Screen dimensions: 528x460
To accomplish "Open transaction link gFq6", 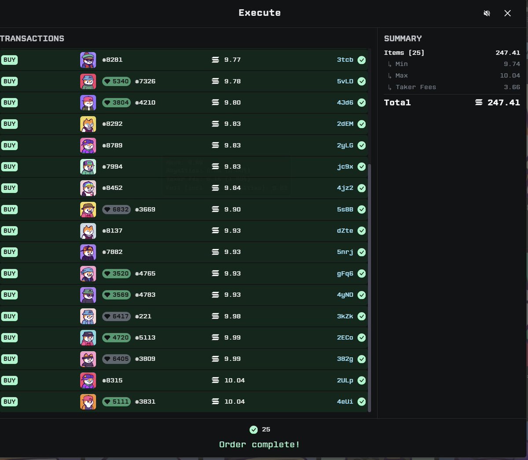I will [x=345, y=273].
